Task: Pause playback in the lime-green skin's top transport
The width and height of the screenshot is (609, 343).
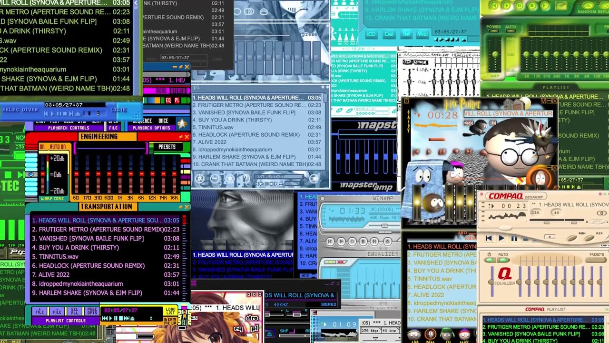Action: [519, 6]
